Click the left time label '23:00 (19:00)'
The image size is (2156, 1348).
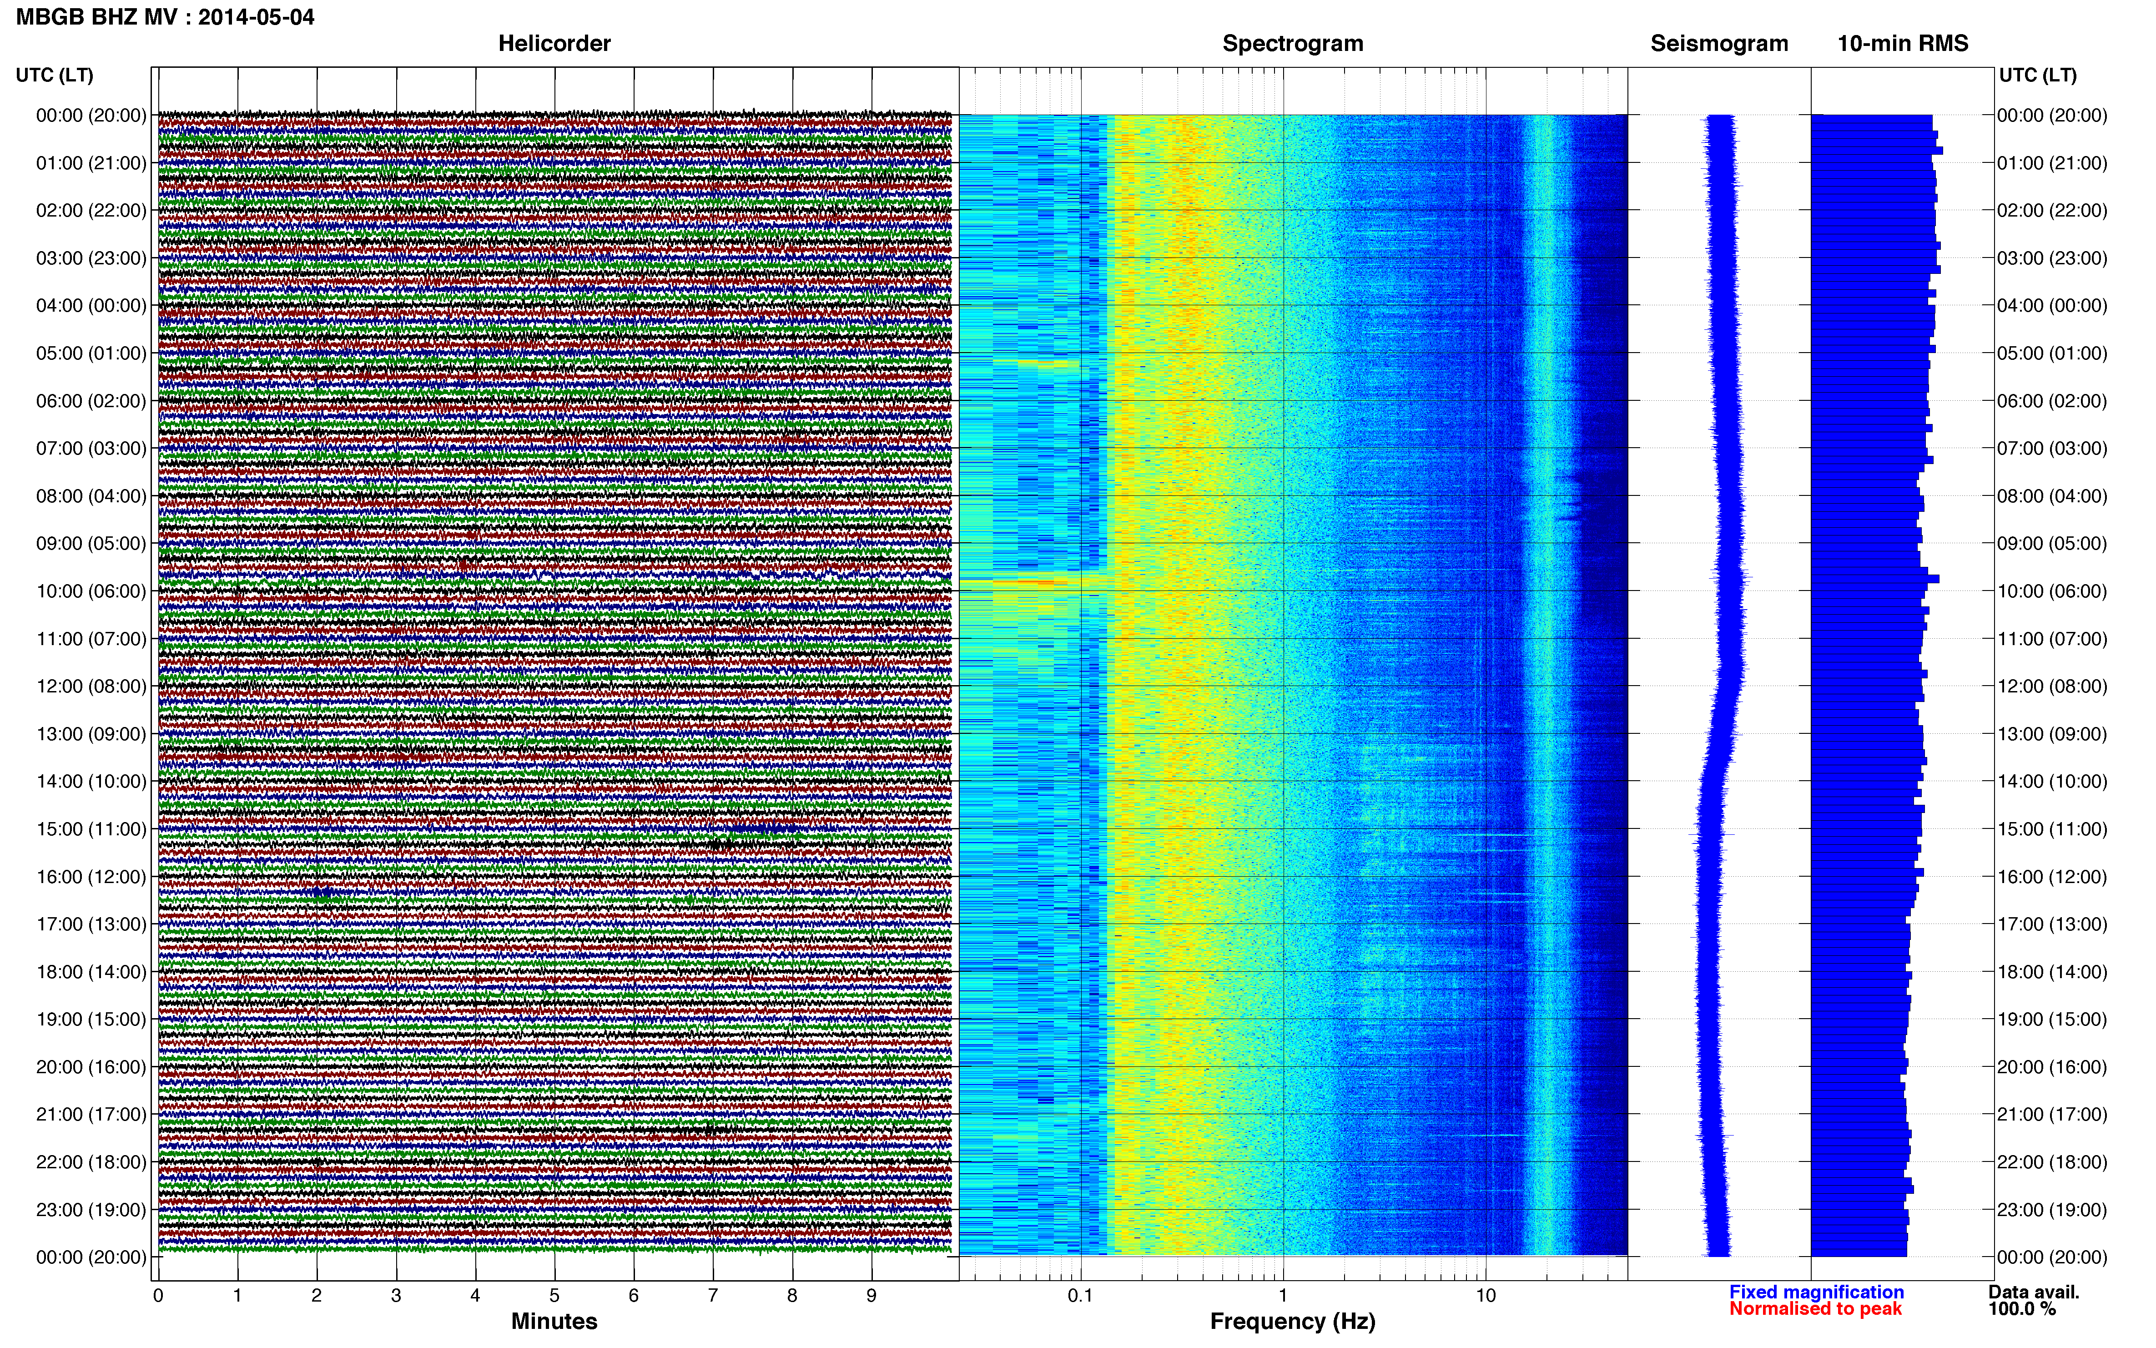pyautogui.click(x=91, y=1210)
